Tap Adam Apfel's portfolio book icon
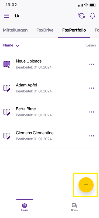This screenshot has height=218, width=99. (7, 88)
